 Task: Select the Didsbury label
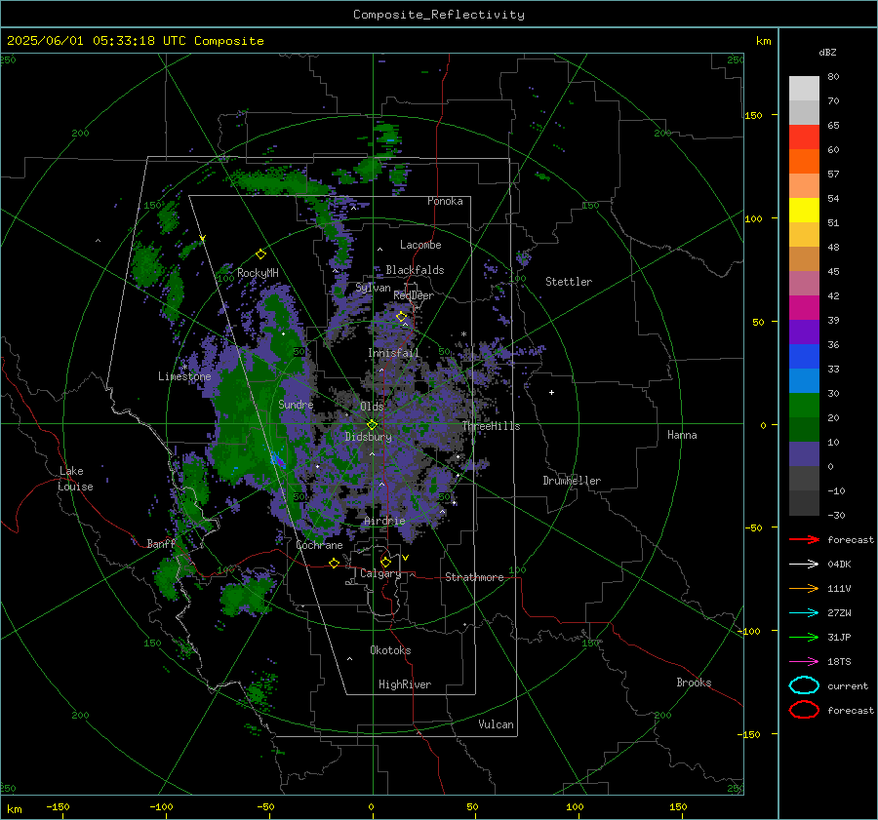[369, 437]
